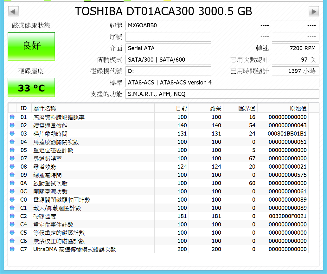Click the empty serial number field

168,37
